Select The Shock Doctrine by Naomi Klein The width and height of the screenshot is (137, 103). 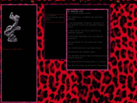coord(85,48)
